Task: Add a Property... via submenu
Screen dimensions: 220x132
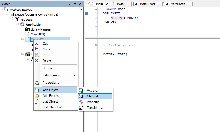Action: click(x=95, y=102)
